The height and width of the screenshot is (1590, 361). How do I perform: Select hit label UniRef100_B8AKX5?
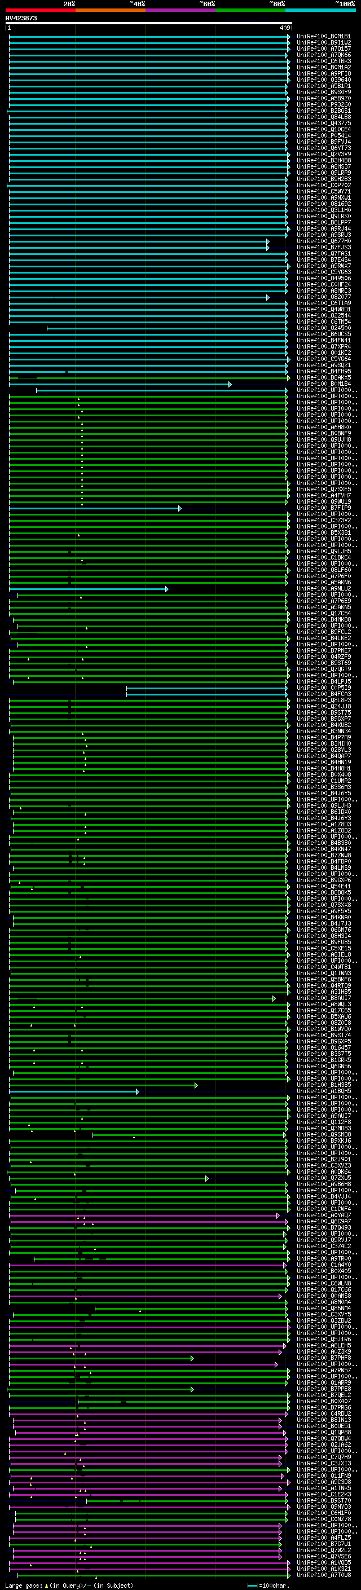324,378
